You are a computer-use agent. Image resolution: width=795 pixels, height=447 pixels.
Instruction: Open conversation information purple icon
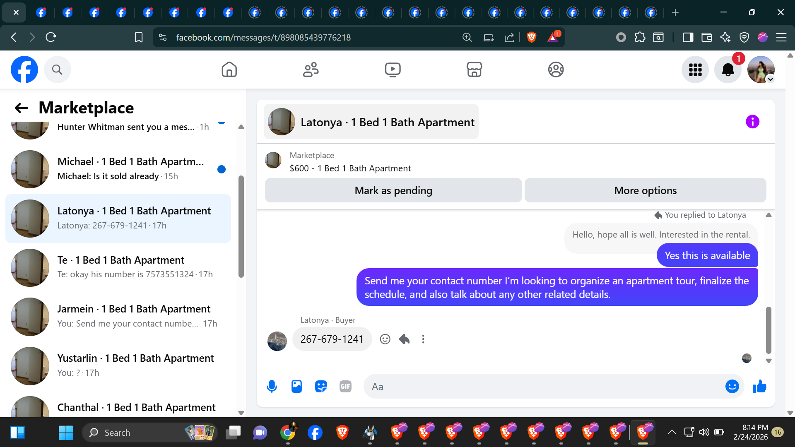tap(752, 122)
